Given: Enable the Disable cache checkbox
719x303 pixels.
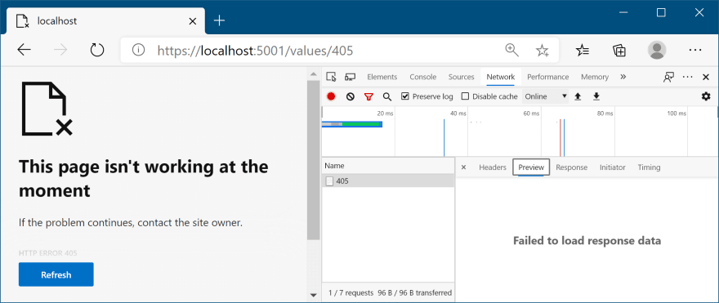Looking at the screenshot, I should pos(465,96).
